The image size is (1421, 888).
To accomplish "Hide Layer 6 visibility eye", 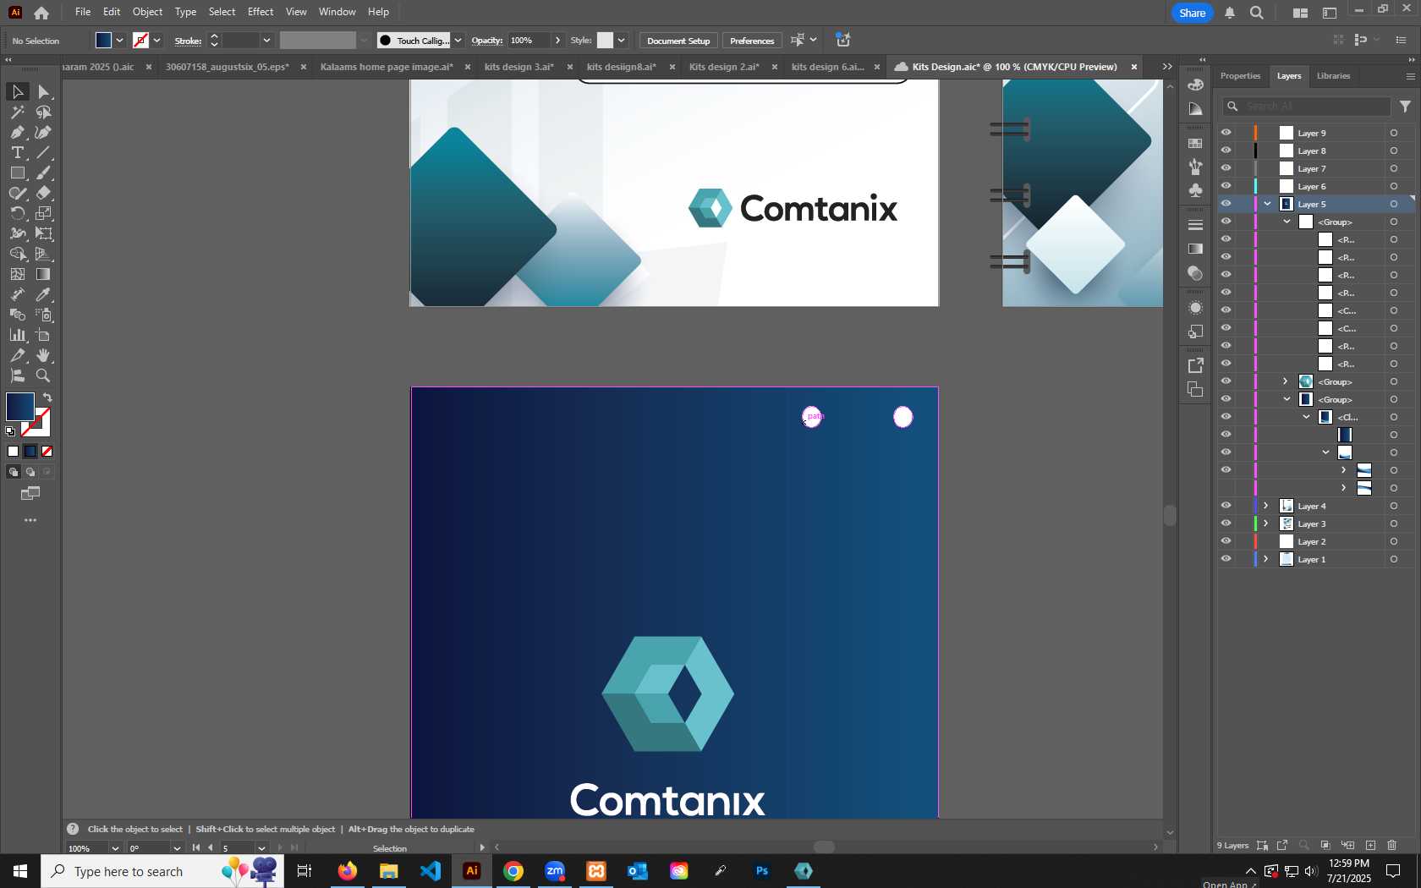I will [x=1226, y=186].
